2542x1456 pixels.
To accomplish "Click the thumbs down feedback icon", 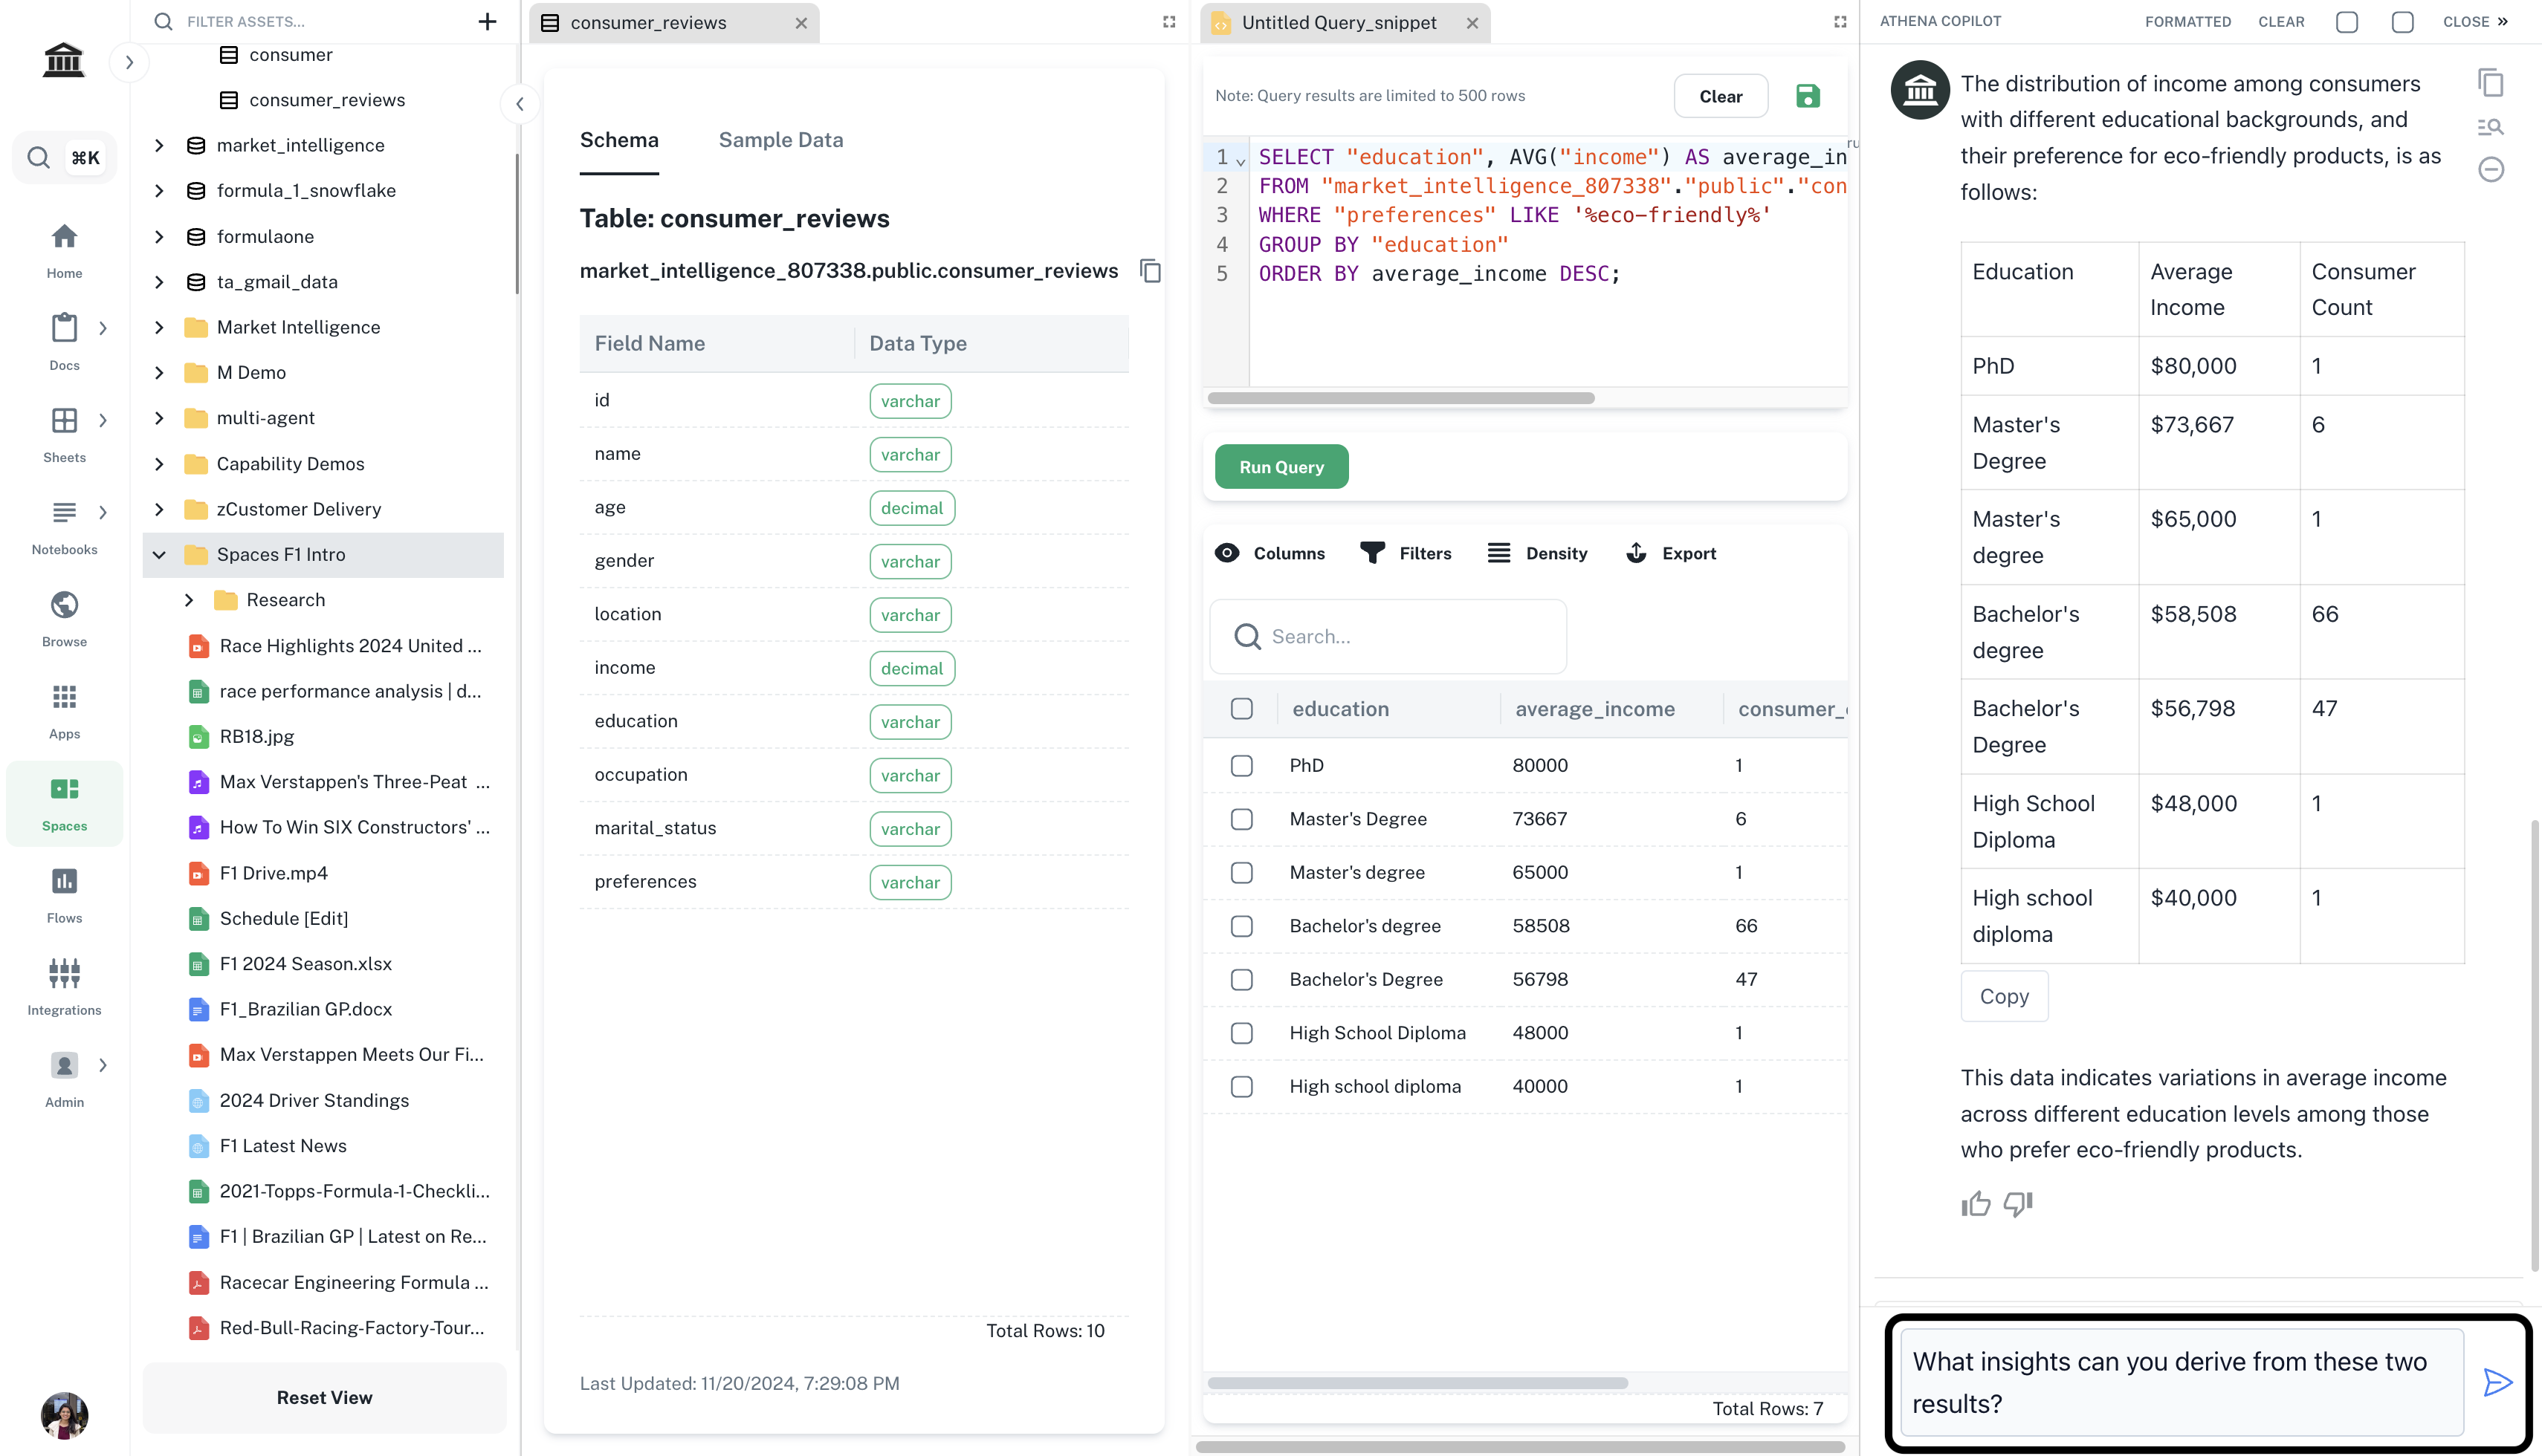I will point(2018,1204).
